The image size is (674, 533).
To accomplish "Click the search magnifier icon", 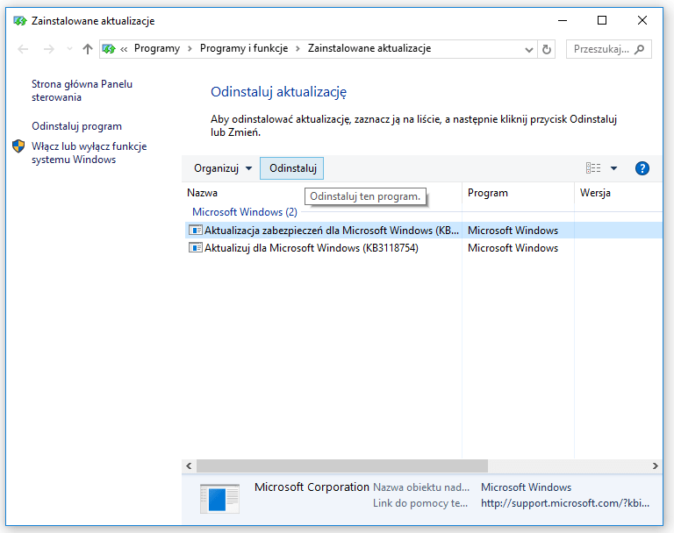I will point(640,49).
